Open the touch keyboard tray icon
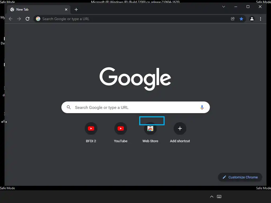The height and width of the screenshot is (203, 271). [219, 197]
